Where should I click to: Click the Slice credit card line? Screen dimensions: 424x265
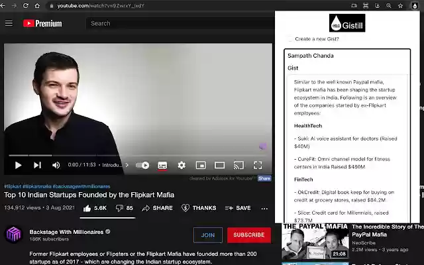point(341,217)
